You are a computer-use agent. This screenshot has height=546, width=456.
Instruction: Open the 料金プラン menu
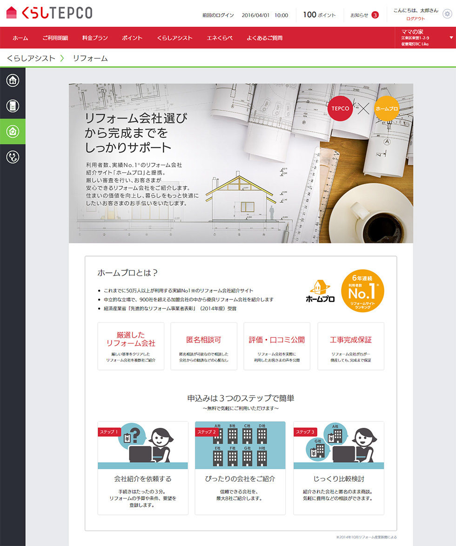click(x=95, y=38)
